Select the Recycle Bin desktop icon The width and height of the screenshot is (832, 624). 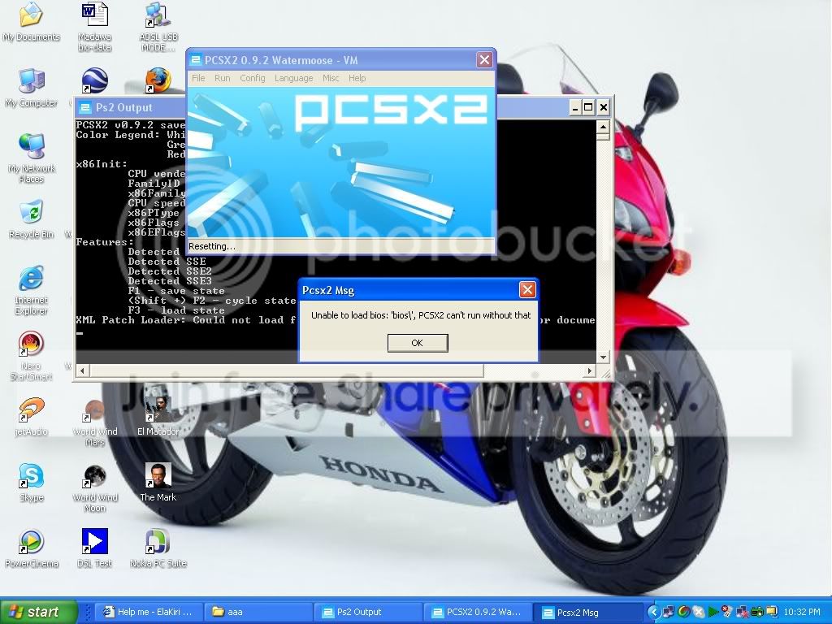(x=32, y=219)
